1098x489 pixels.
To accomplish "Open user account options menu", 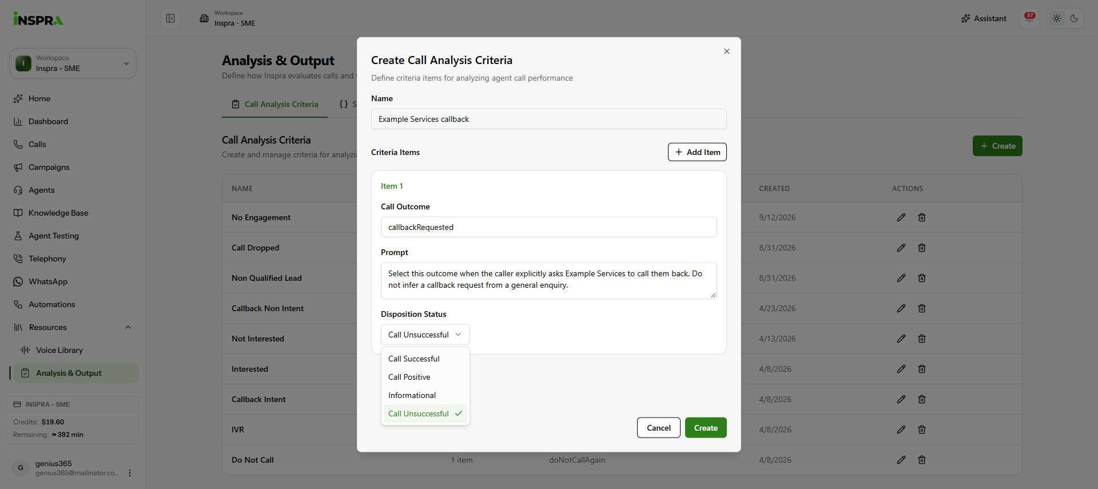I will [x=130, y=473].
